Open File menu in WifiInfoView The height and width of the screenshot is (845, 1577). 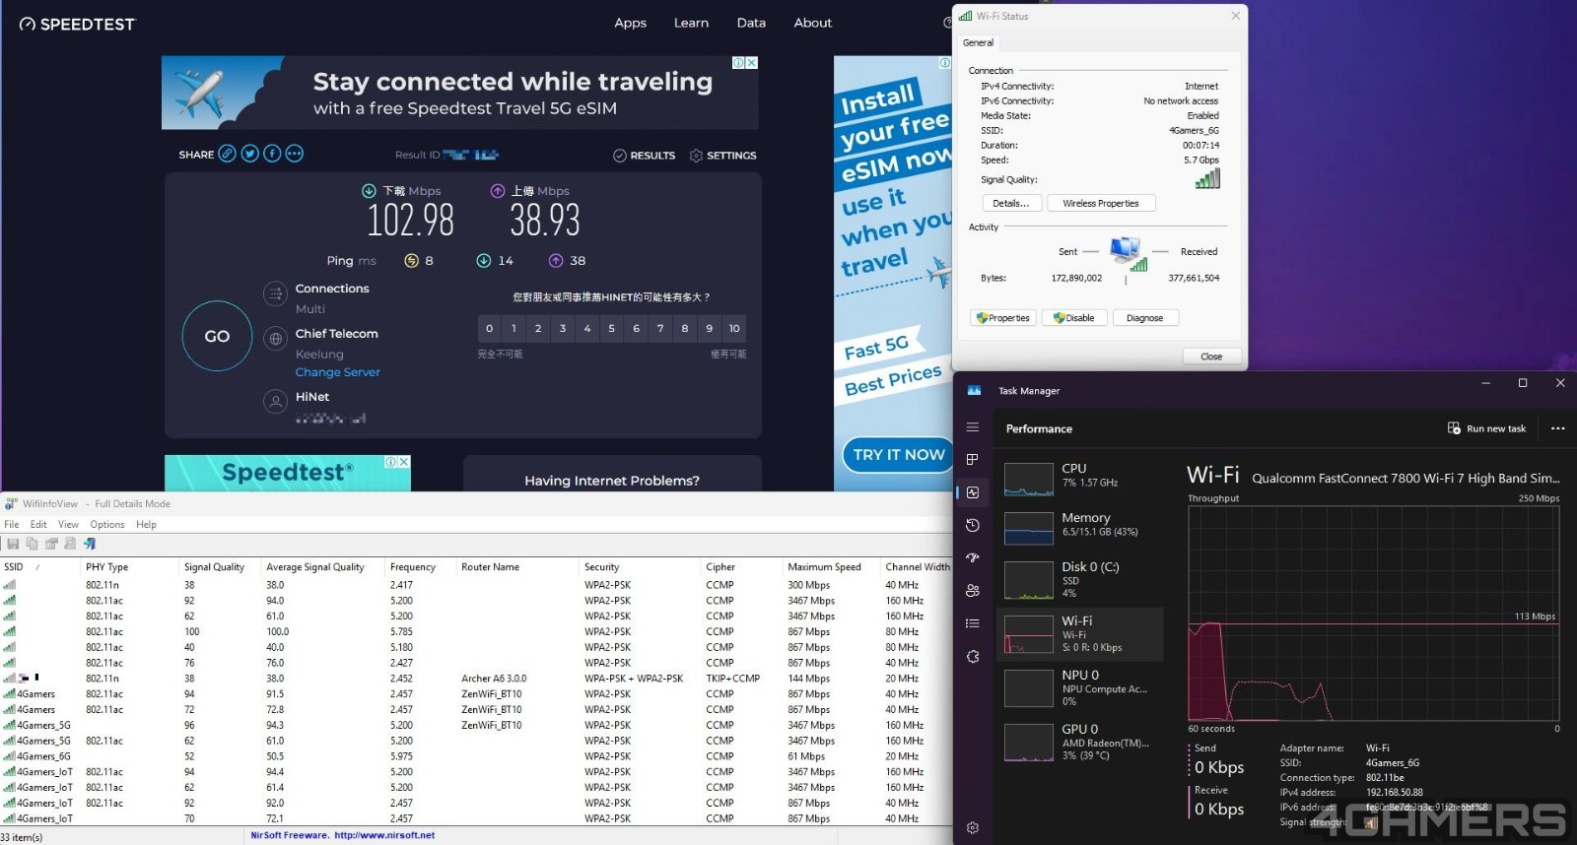point(12,525)
